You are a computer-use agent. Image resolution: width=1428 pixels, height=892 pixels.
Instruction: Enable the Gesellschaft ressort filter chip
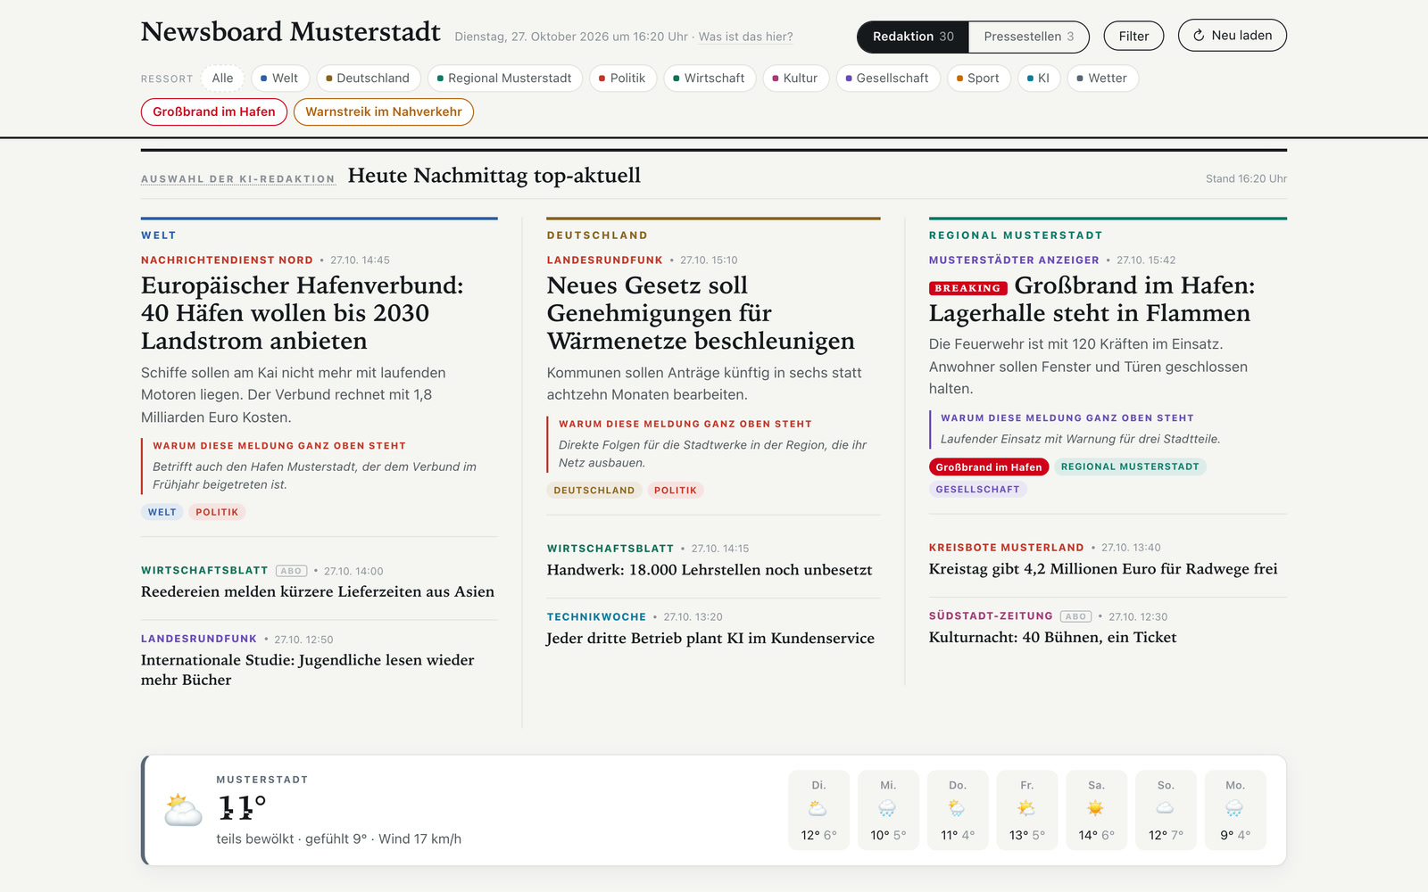point(888,78)
